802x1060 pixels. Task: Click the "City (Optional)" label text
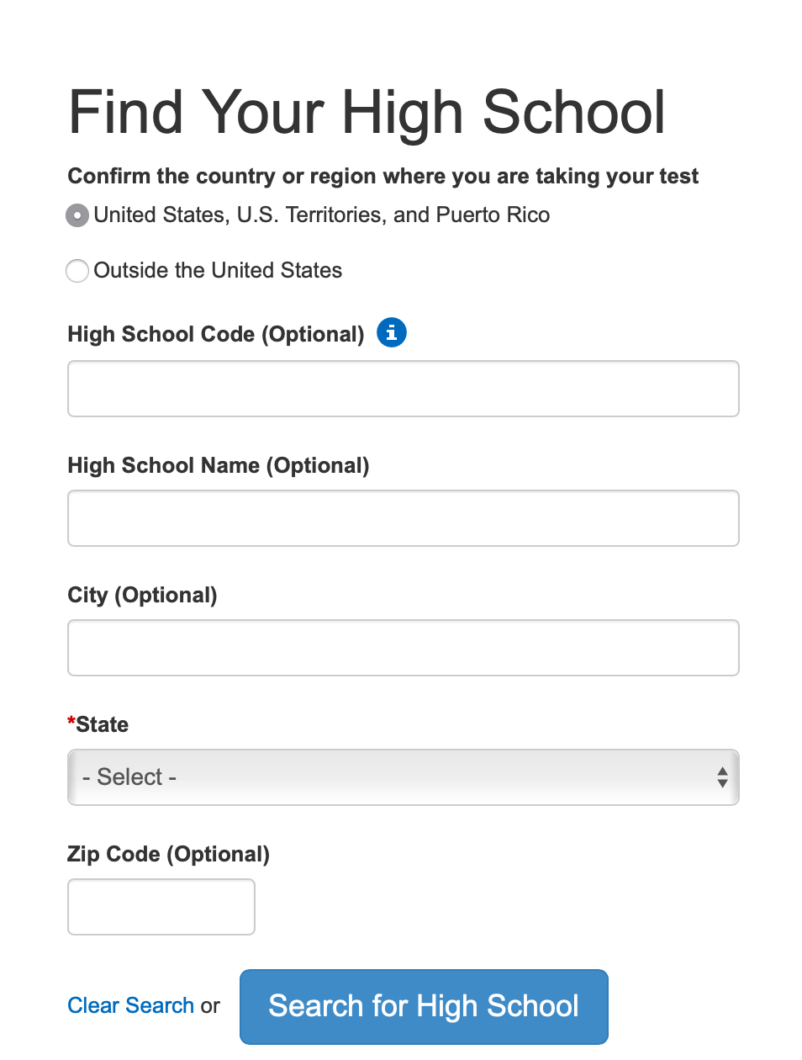click(142, 596)
